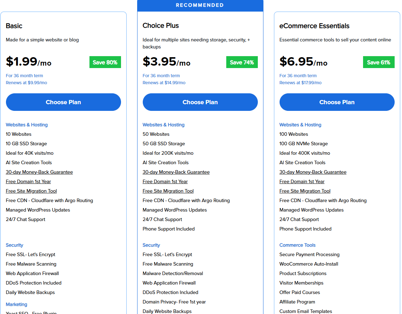
Task: Click the Save 61% badge on eCommerce Essentials
Action: [378, 62]
